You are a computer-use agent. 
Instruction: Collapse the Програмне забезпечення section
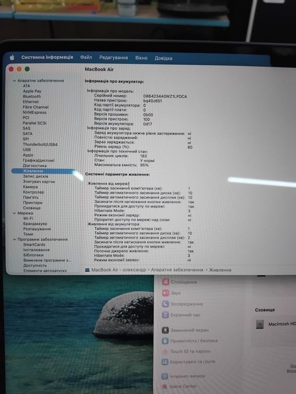14,239
